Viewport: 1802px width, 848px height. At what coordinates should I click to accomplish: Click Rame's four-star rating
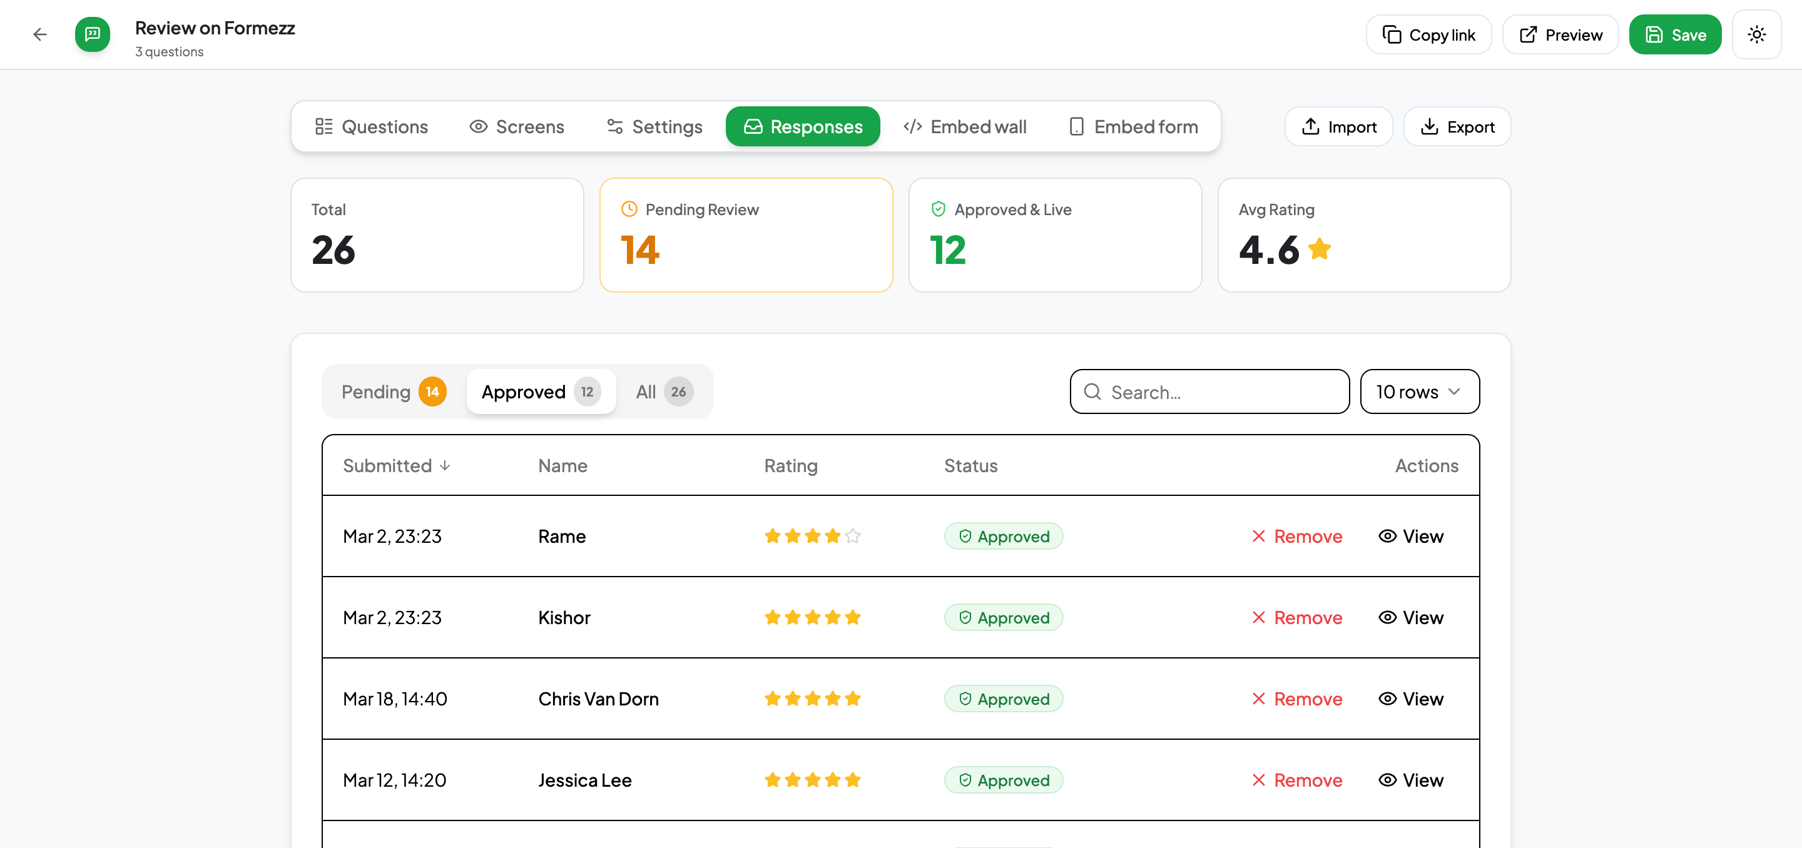812,536
